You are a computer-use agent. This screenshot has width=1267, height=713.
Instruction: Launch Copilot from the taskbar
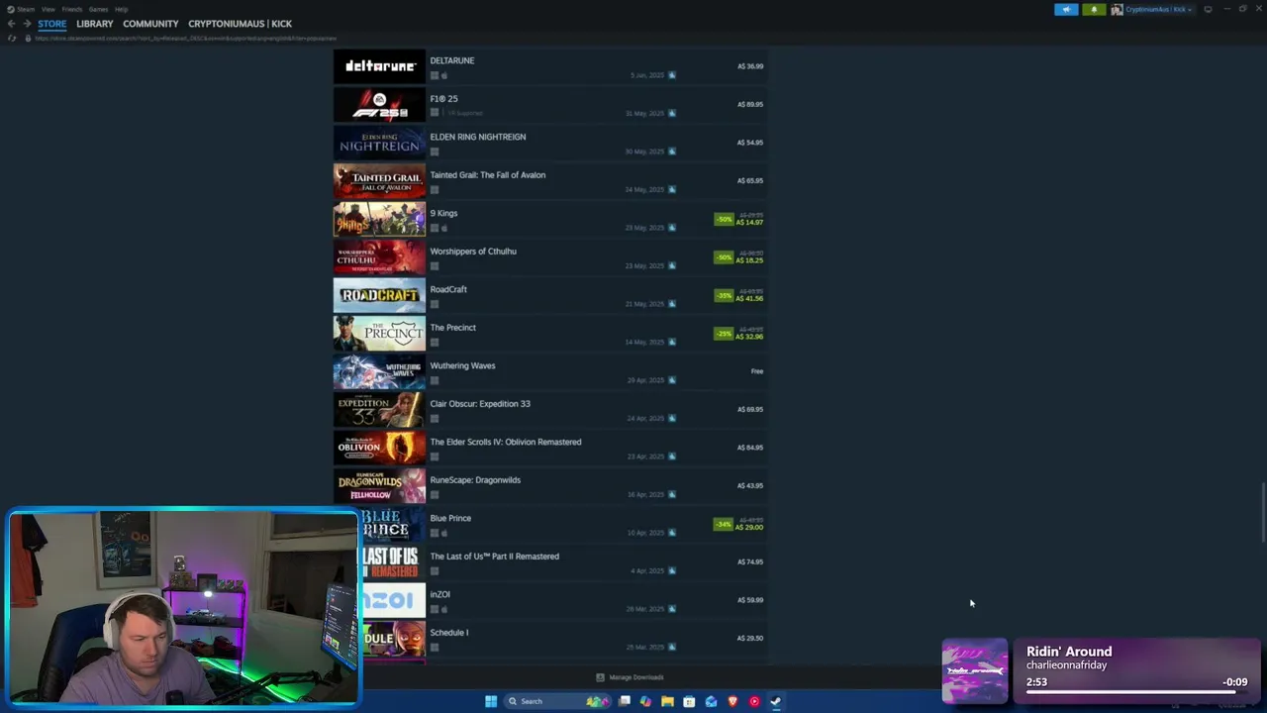coord(645,701)
